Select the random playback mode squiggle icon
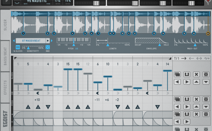This screenshot has width=212, height=131. pos(207,59)
